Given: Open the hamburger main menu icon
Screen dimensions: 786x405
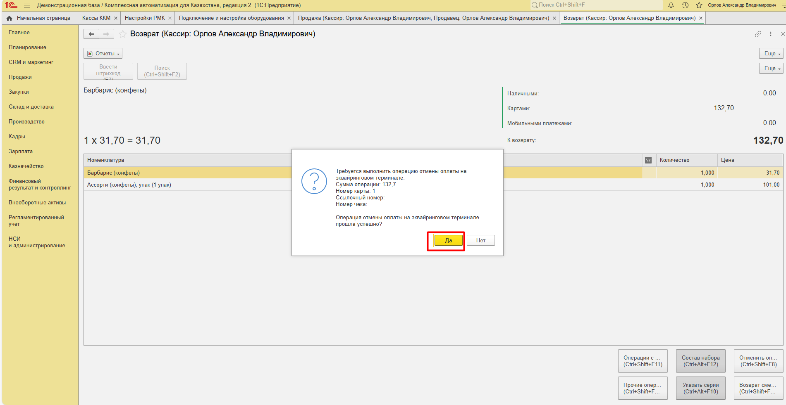Looking at the screenshot, I should point(27,5).
